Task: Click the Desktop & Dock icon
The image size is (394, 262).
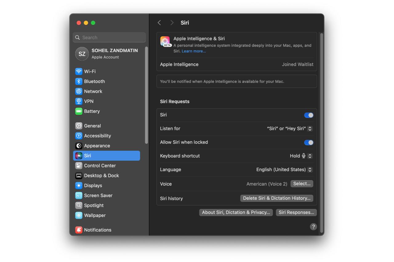Action: [79, 176]
